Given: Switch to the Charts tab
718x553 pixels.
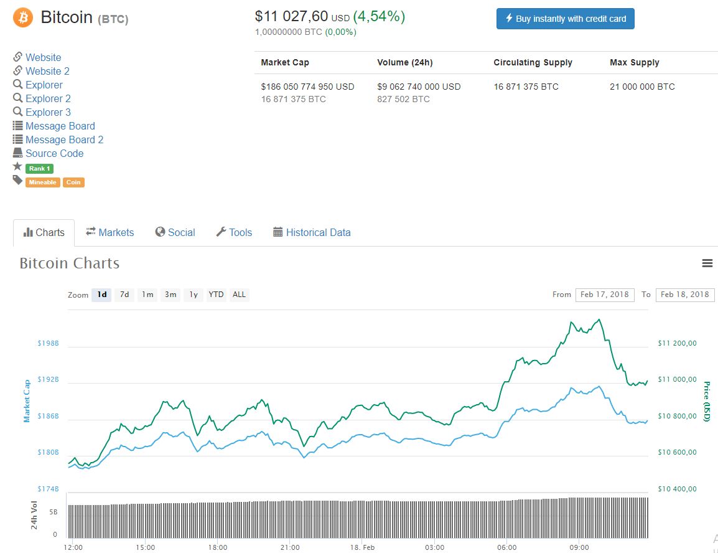Looking at the screenshot, I should (44, 233).
